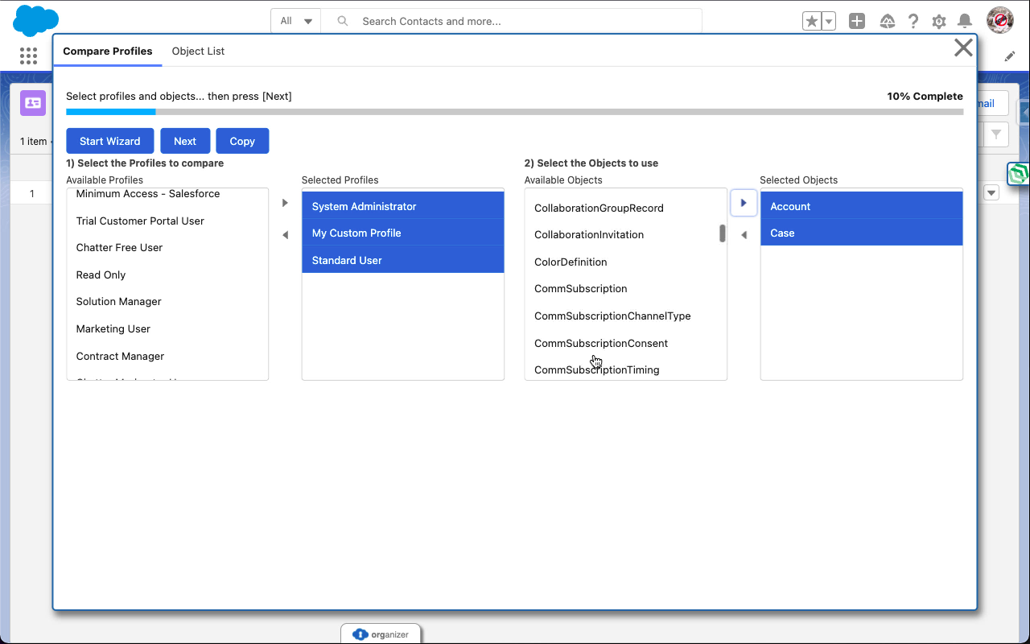Click the Start Wizard button
Viewport: 1030px width, 644px height.
[110, 141]
